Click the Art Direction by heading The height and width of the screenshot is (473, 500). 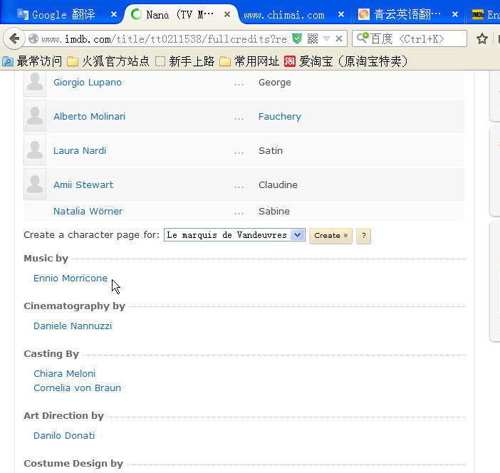pyautogui.click(x=64, y=416)
